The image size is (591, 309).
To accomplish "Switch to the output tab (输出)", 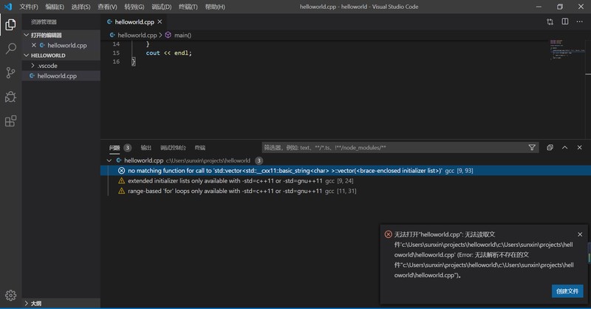I will click(x=146, y=148).
